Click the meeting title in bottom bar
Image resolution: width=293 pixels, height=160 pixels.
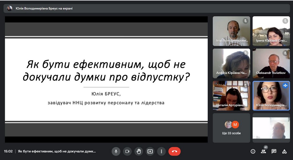[x=57, y=151]
